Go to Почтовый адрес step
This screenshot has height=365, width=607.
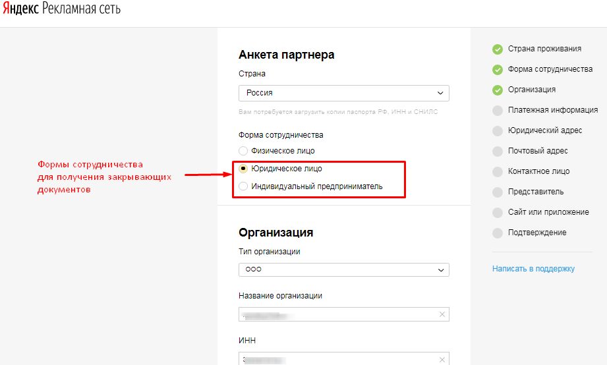click(538, 151)
